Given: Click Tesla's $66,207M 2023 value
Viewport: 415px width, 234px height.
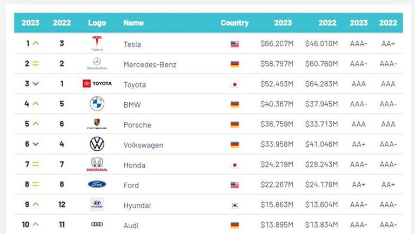Looking at the screenshot, I should coord(276,44).
